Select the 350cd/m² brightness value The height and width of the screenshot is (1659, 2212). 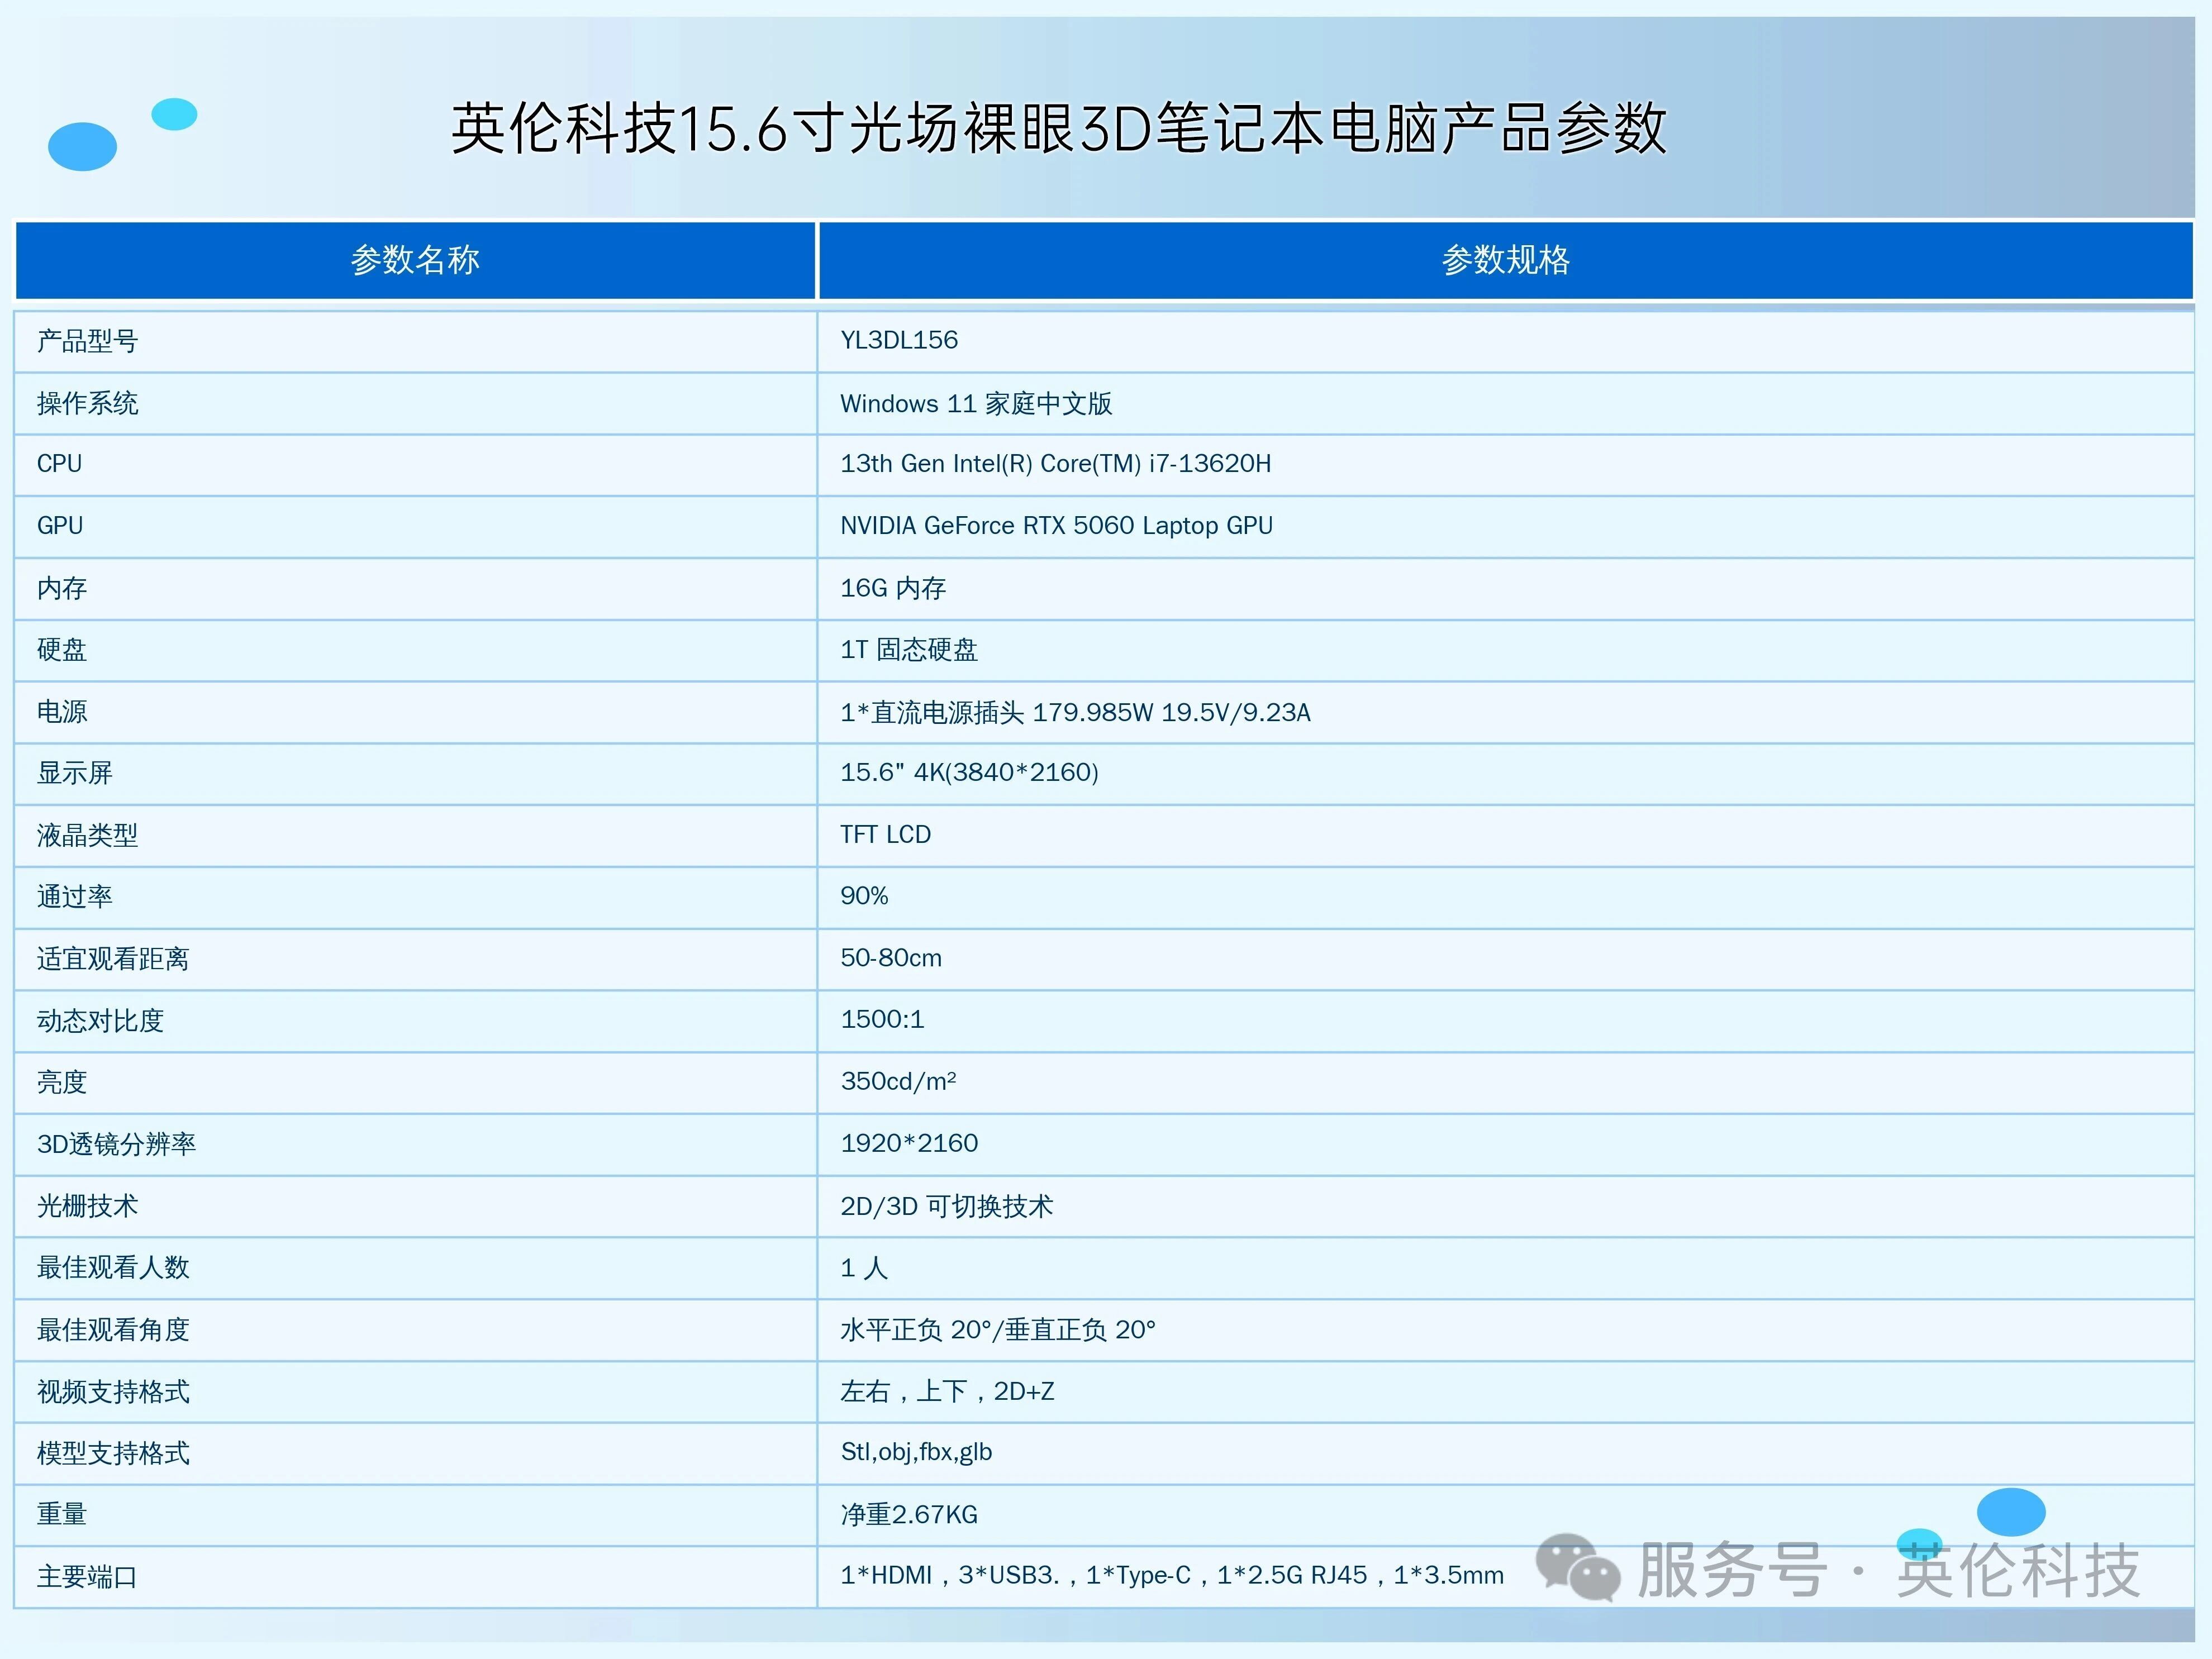tap(898, 1081)
